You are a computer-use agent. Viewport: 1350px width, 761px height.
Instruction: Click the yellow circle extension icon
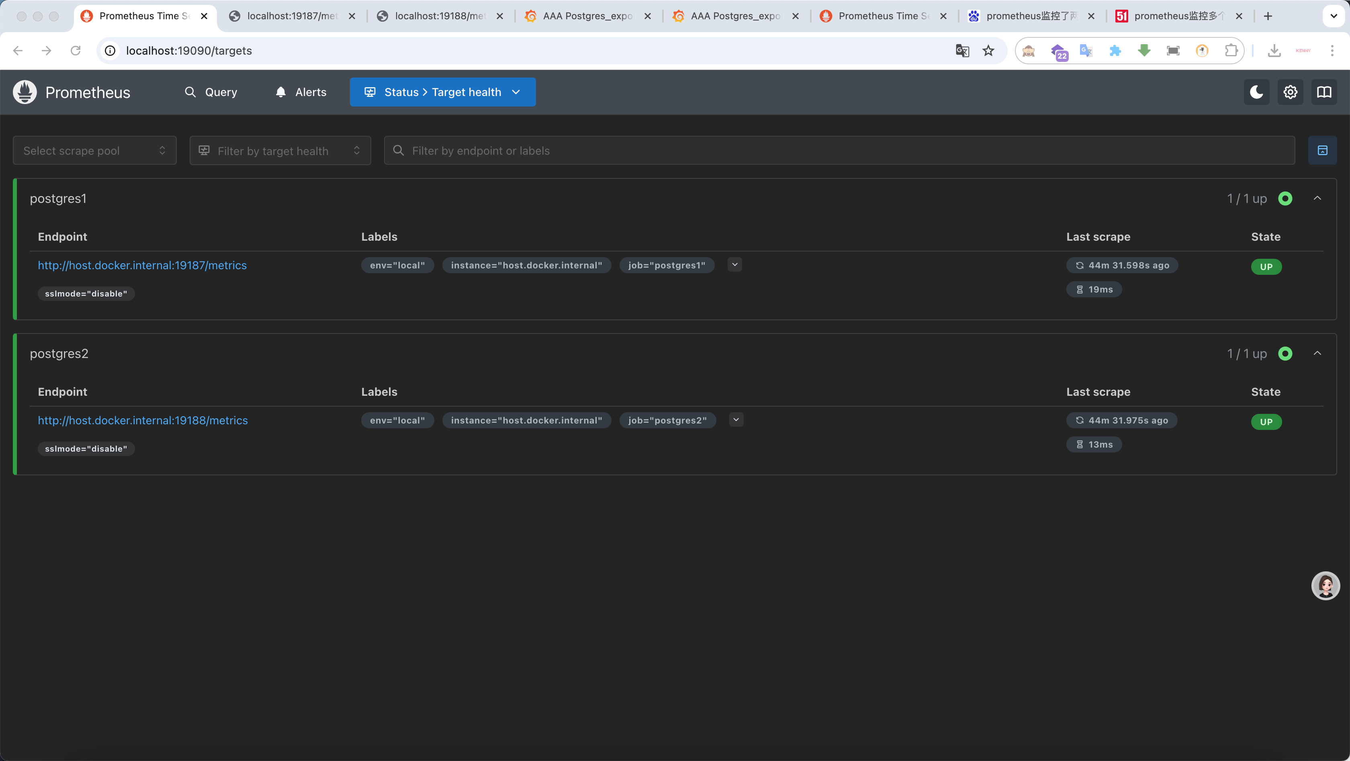point(1202,50)
